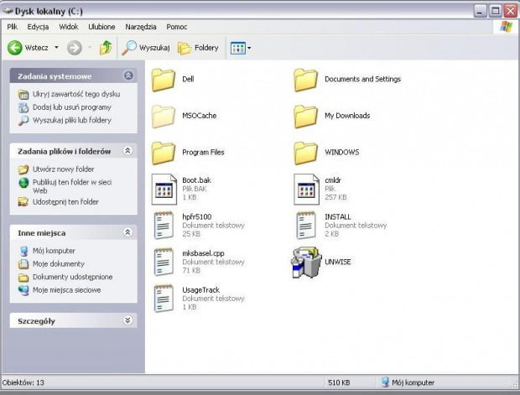Click Utwórz nowy folder link
Viewport: 520px width, 395px height.
[x=64, y=169]
